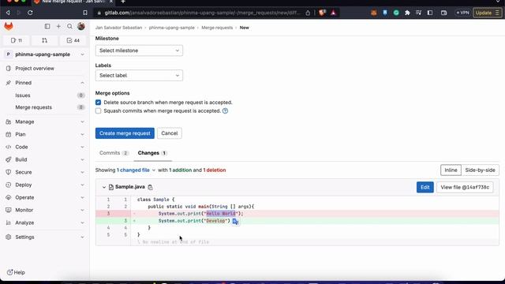Expand the Manage menu
This screenshot has width=505, height=284.
point(45,121)
